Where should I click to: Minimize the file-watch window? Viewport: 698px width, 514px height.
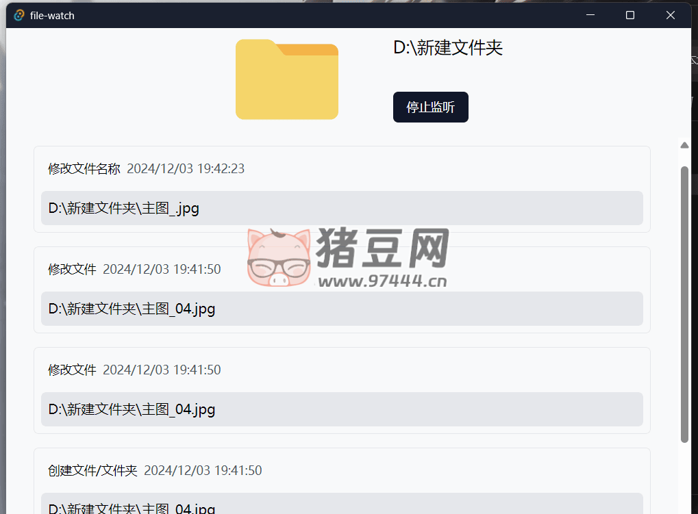click(x=590, y=14)
